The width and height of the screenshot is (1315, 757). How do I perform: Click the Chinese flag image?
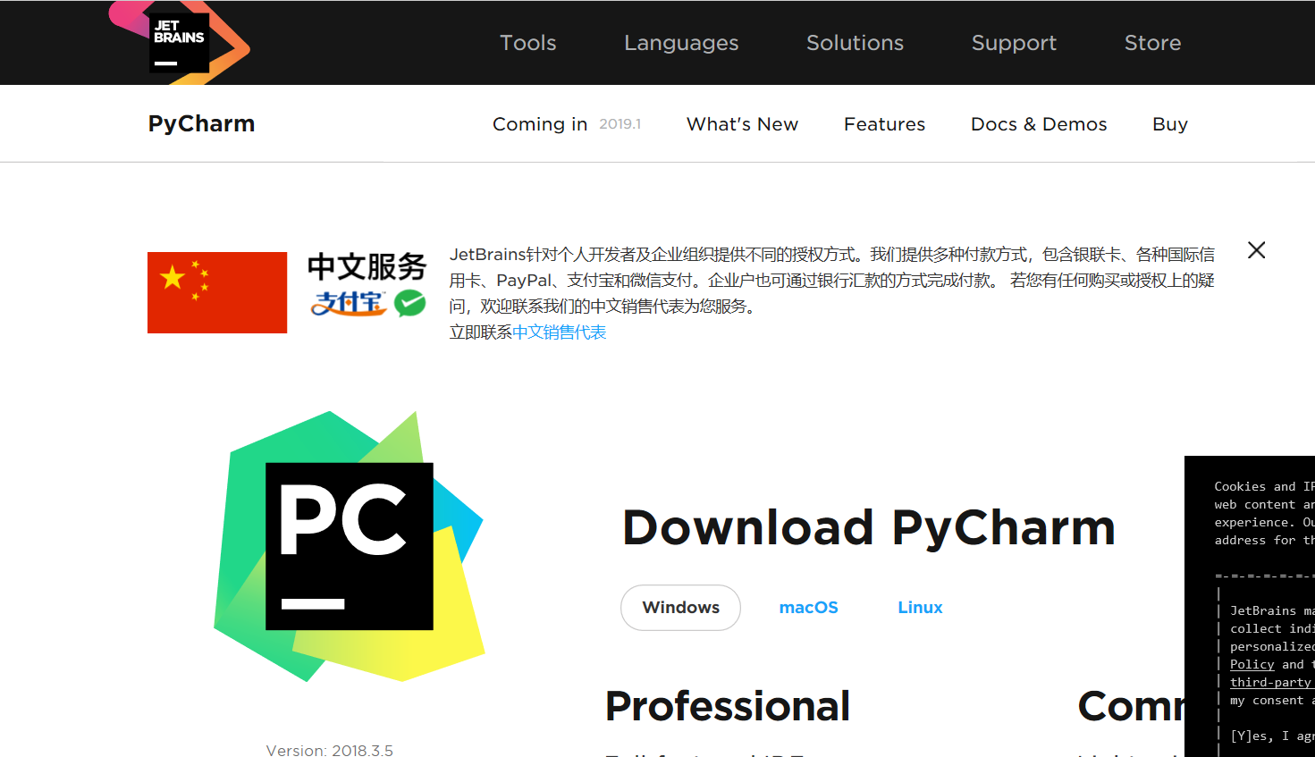pos(217,292)
